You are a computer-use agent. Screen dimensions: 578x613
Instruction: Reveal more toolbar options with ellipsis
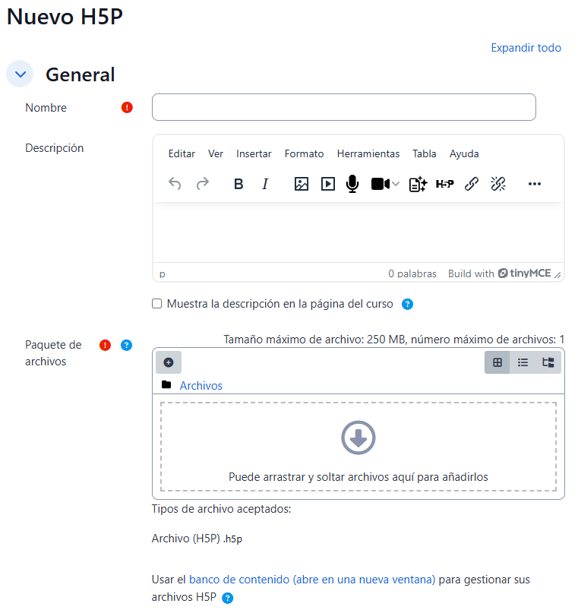click(x=535, y=184)
